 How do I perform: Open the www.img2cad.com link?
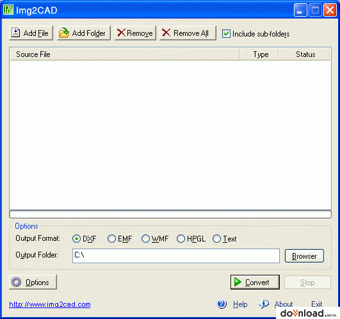[x=50, y=304]
